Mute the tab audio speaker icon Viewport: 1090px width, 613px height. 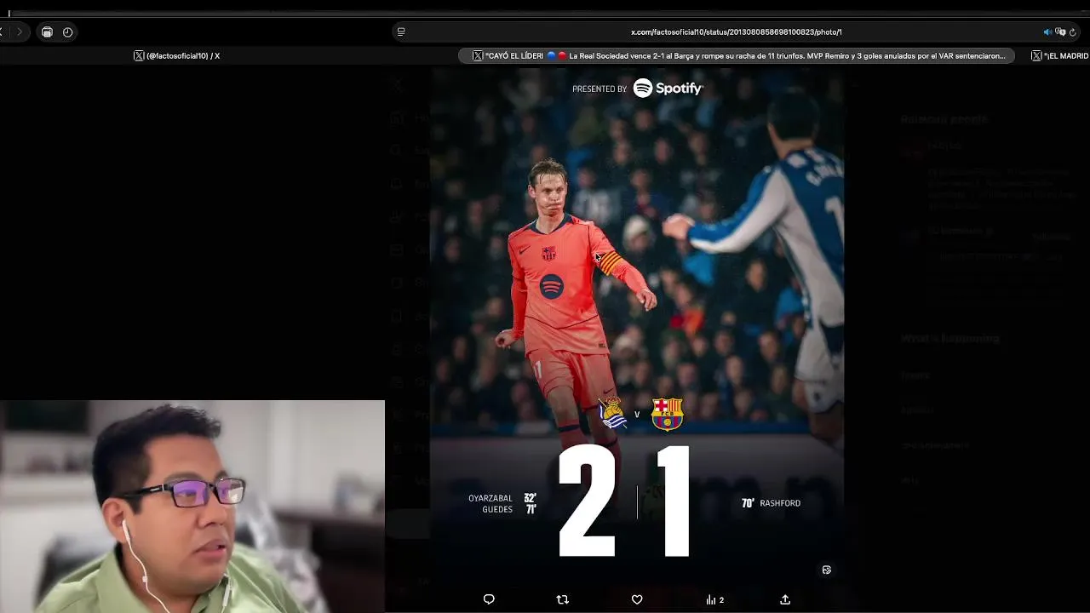(1047, 32)
